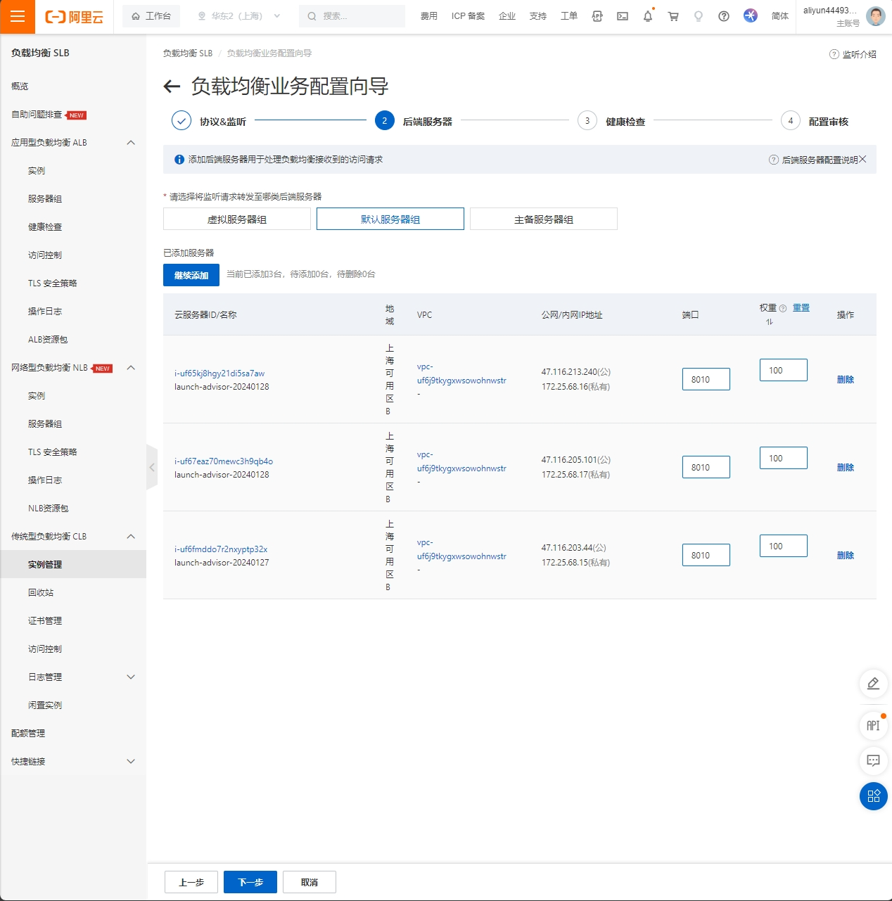
Task: Expand the 日志管理 submenu
Action: tap(131, 677)
